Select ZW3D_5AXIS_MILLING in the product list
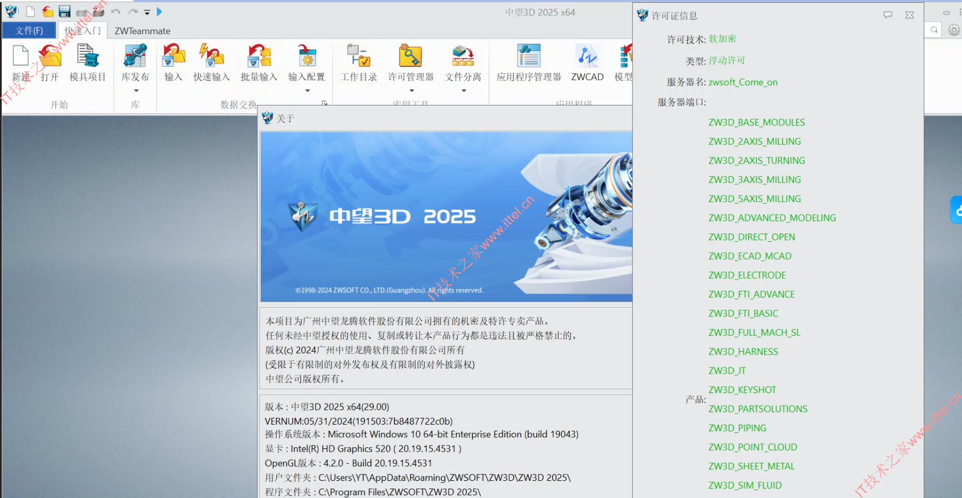Viewport: 962px width, 498px height. [754, 199]
